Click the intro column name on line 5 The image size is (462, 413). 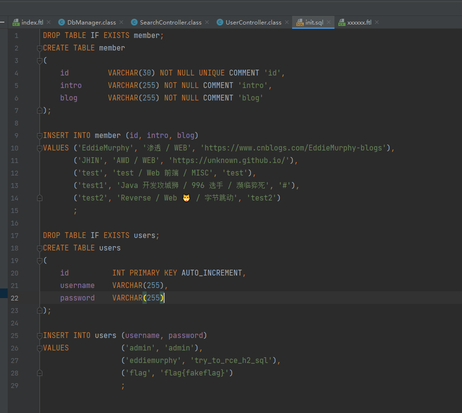tap(71, 86)
